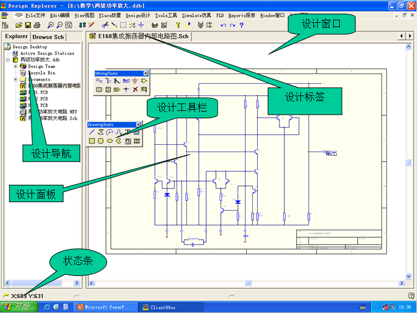Select the PCB Layout directive tool
Screen dimensions: 417x313
click(x=144, y=89)
